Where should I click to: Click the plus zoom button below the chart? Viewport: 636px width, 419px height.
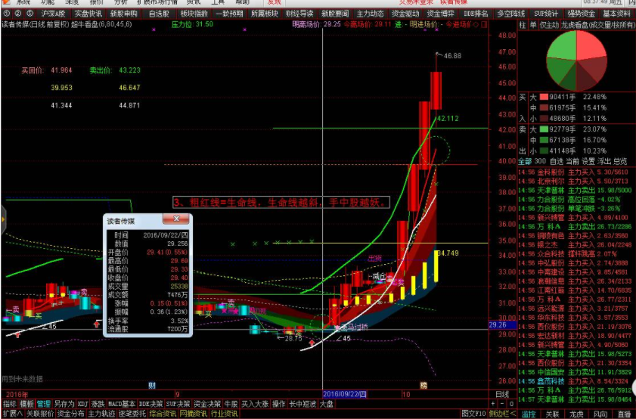coord(493,404)
